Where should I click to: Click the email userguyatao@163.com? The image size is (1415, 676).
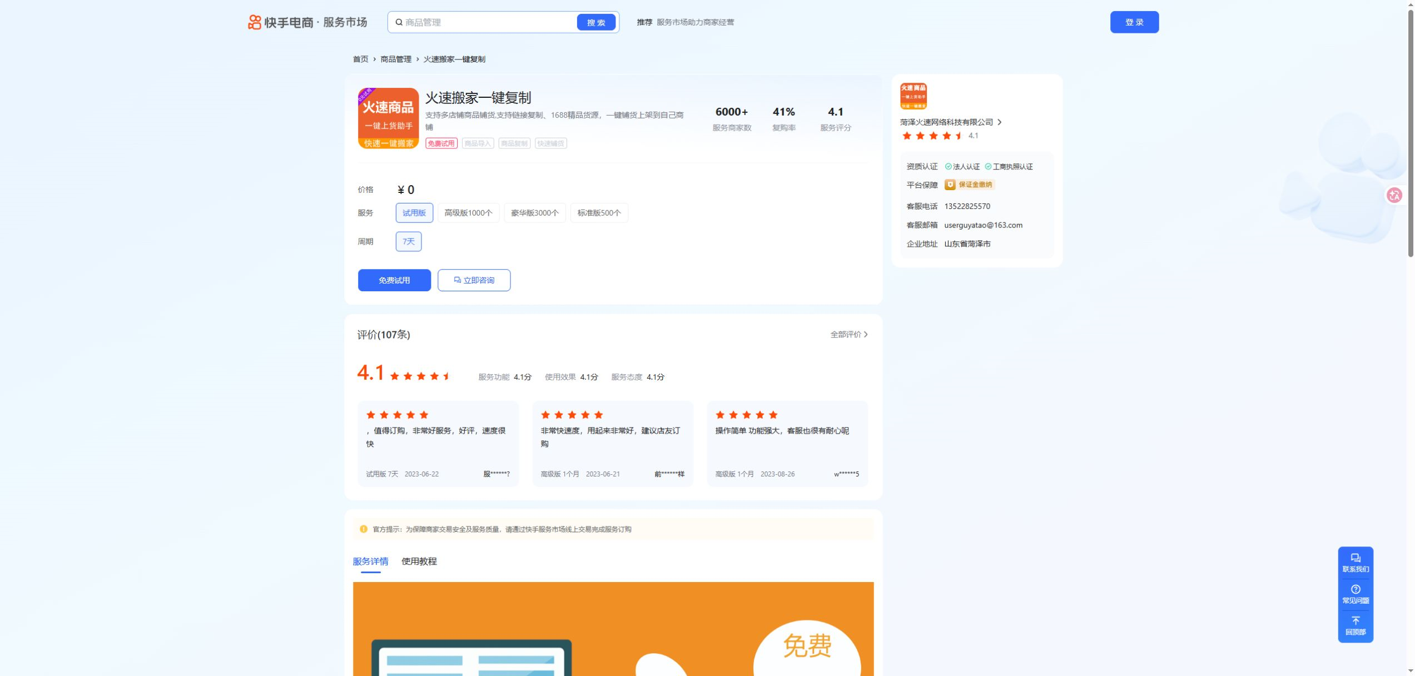pyautogui.click(x=982, y=225)
